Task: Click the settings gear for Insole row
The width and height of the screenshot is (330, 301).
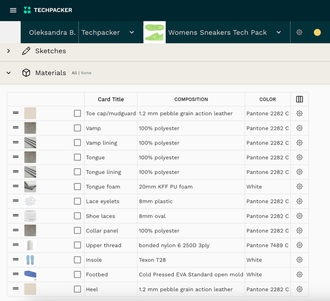Action: coord(299,260)
